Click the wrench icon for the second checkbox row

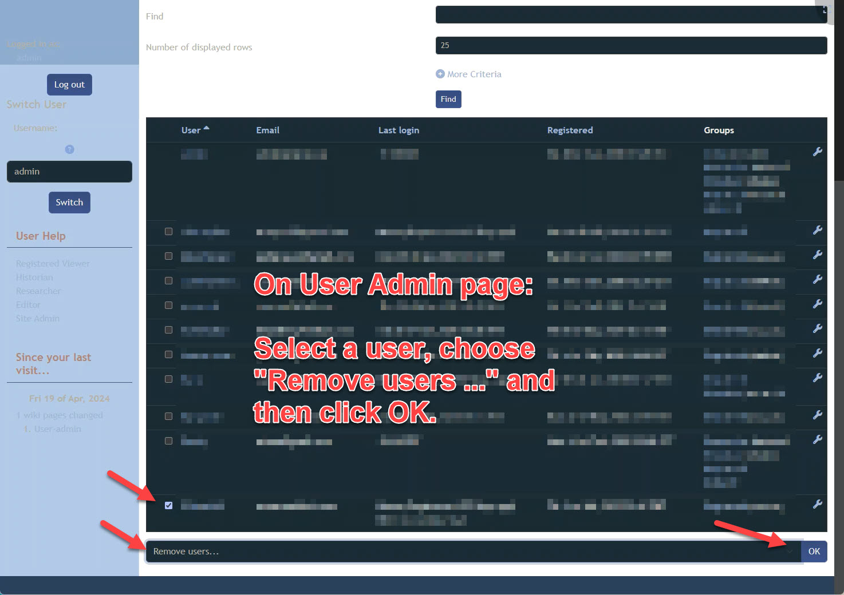pyautogui.click(x=817, y=255)
